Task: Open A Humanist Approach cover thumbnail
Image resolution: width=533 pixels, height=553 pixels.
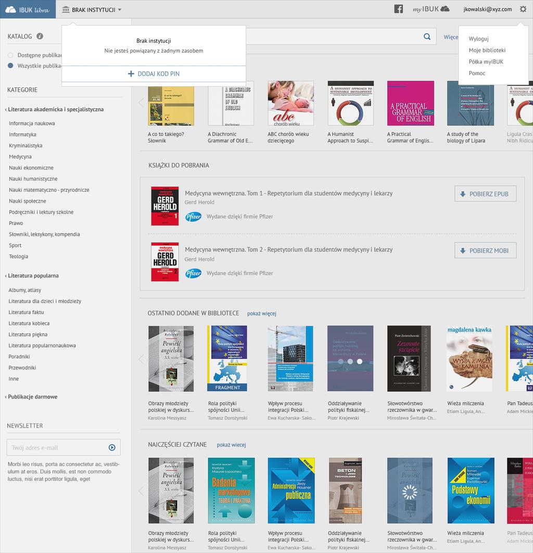Action: point(351,103)
